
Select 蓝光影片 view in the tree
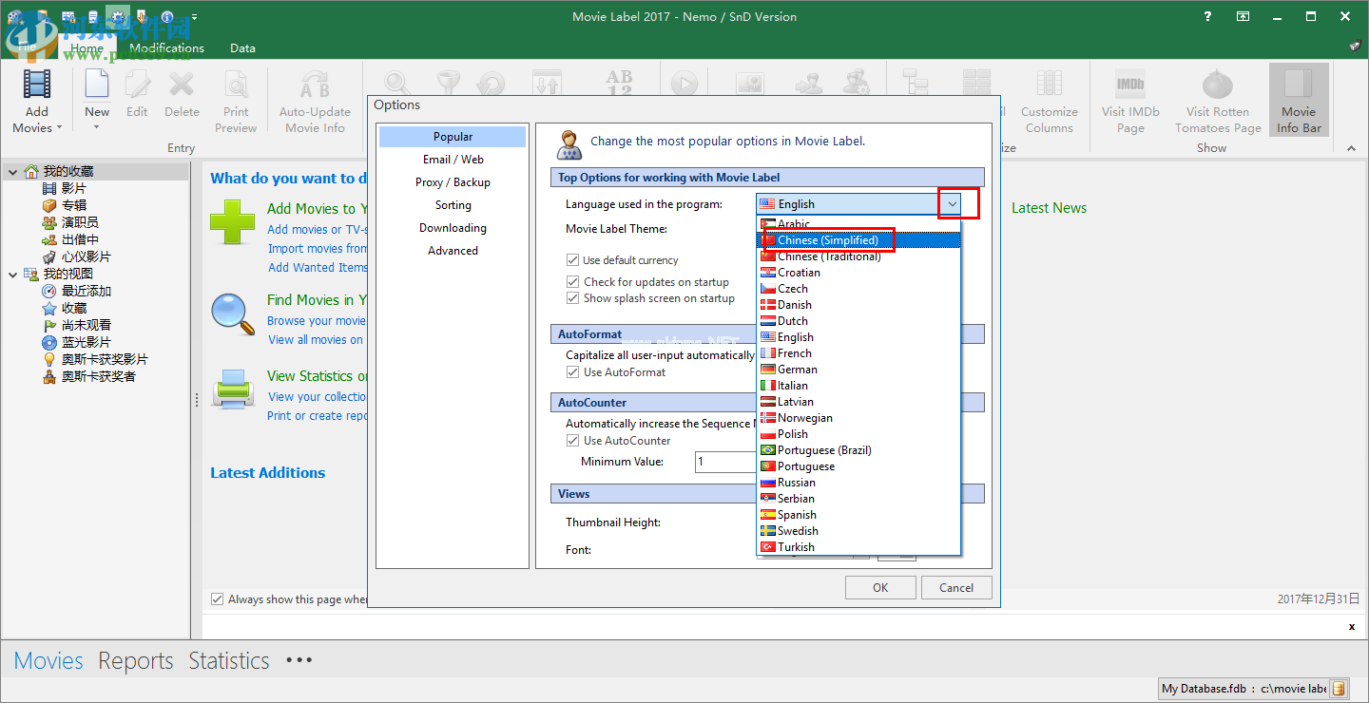point(87,342)
